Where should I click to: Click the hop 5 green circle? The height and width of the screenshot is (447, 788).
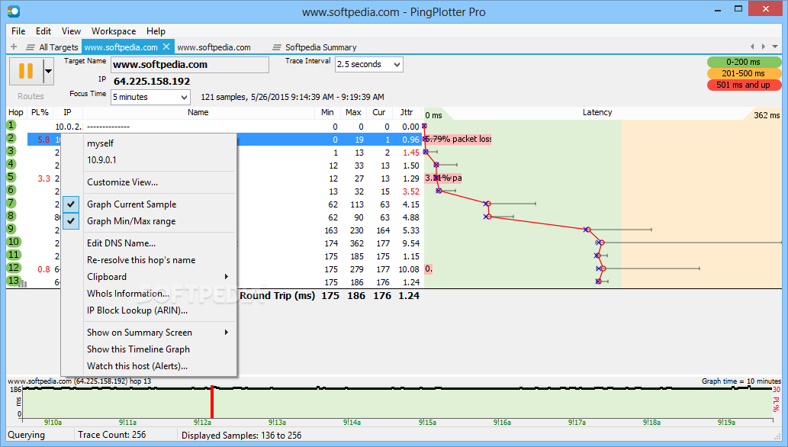click(x=11, y=177)
